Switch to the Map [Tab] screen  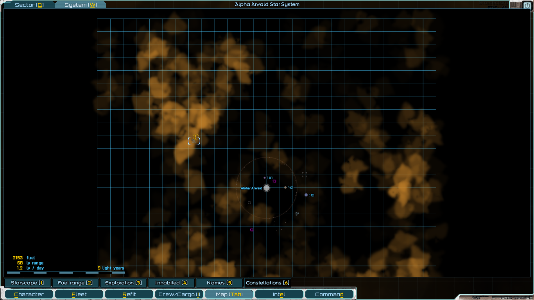229,294
